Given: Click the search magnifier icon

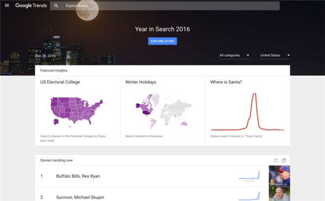Looking at the screenshot, I should click(x=56, y=6).
